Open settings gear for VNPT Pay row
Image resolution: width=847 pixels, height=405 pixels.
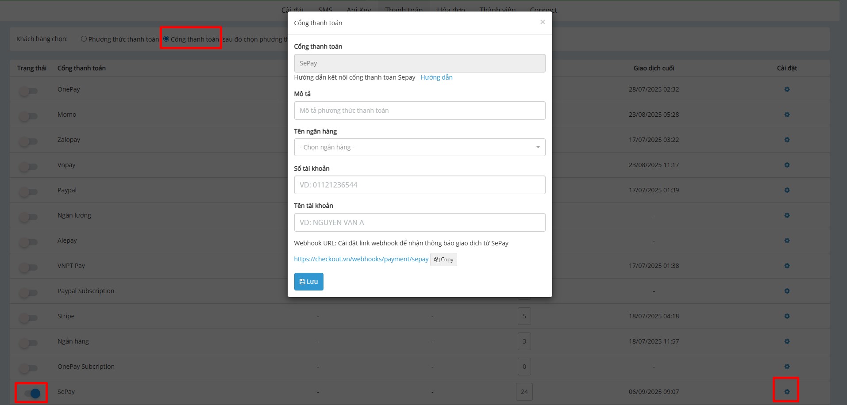(787, 266)
